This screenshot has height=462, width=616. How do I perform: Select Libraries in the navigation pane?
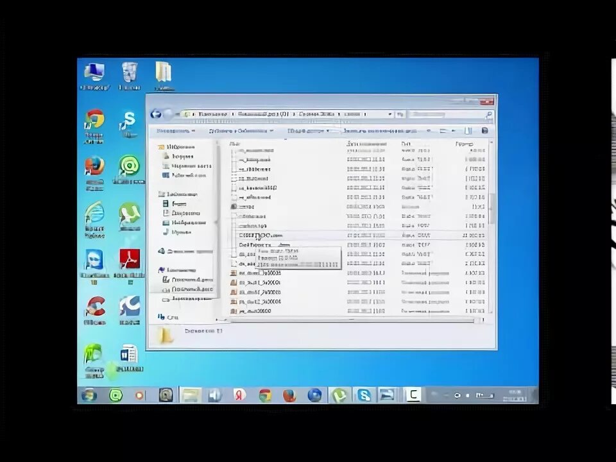(x=178, y=194)
